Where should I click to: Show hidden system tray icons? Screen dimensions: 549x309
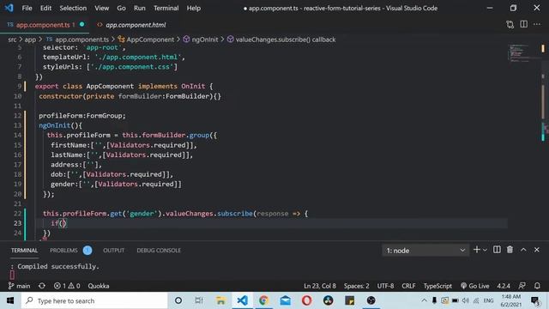click(x=424, y=300)
